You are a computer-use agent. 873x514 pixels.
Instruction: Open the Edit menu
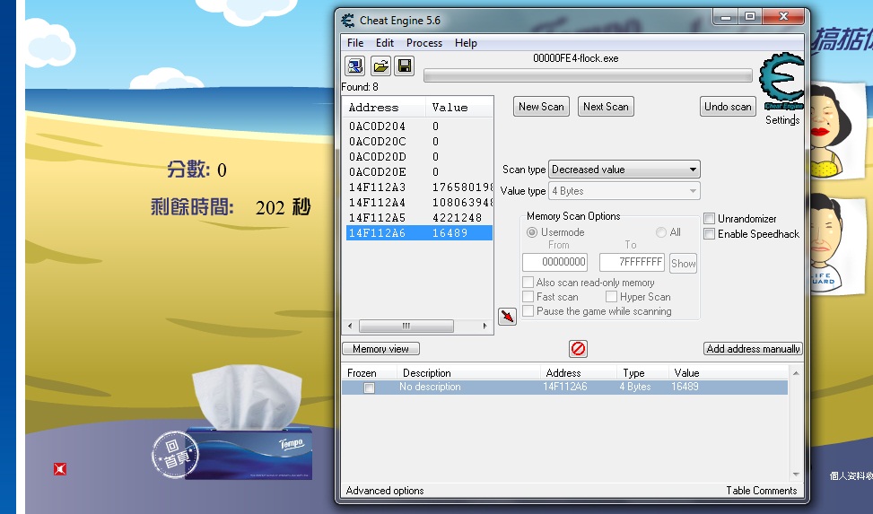coord(385,43)
